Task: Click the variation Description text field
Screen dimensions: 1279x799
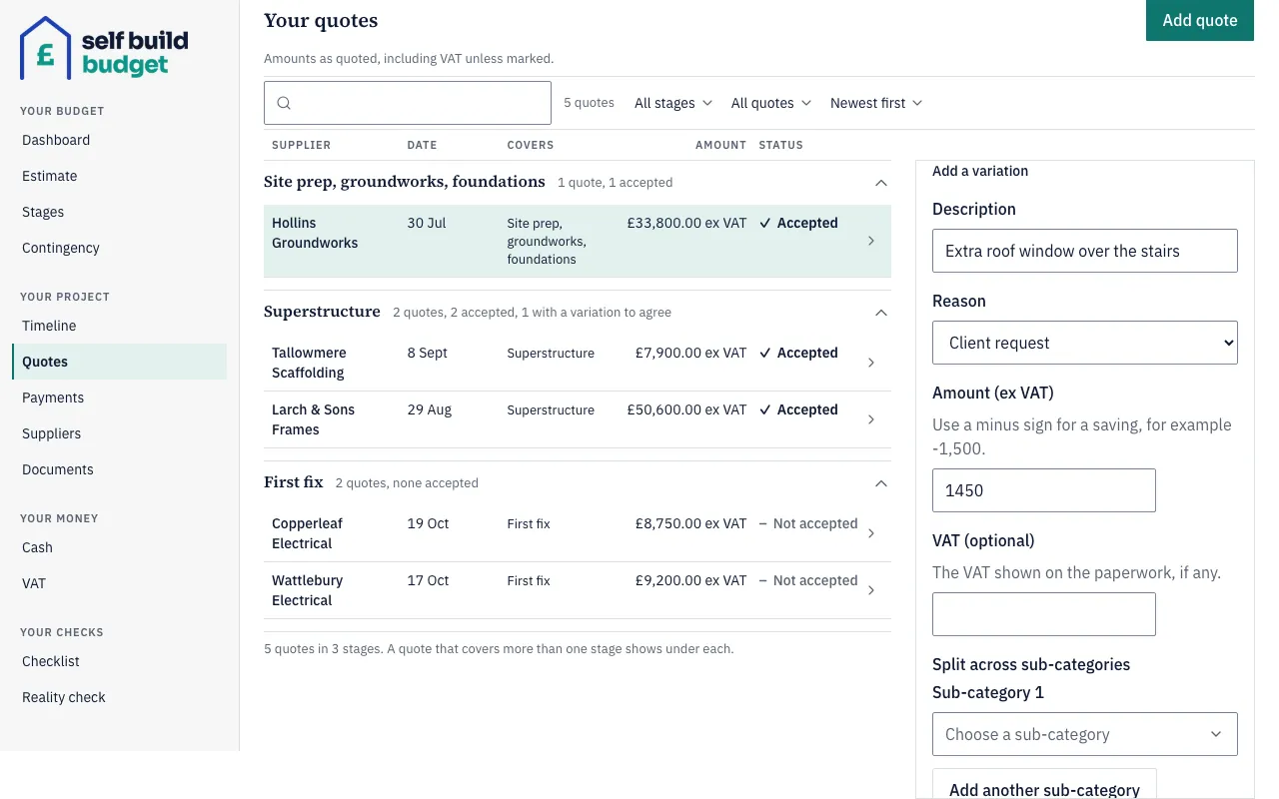Action: (1085, 251)
